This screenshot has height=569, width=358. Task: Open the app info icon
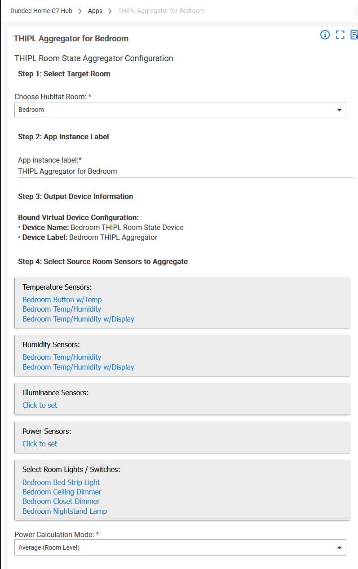[x=325, y=35]
